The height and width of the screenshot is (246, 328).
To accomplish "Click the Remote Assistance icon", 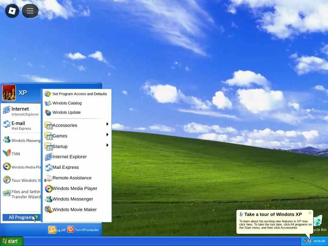I will pos(49,178).
